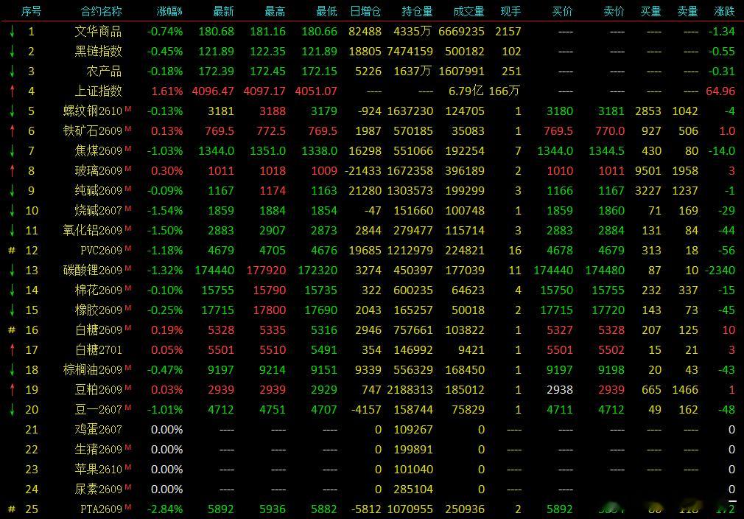
Task: Select the 豆一2607 contract name
Action: point(98,410)
